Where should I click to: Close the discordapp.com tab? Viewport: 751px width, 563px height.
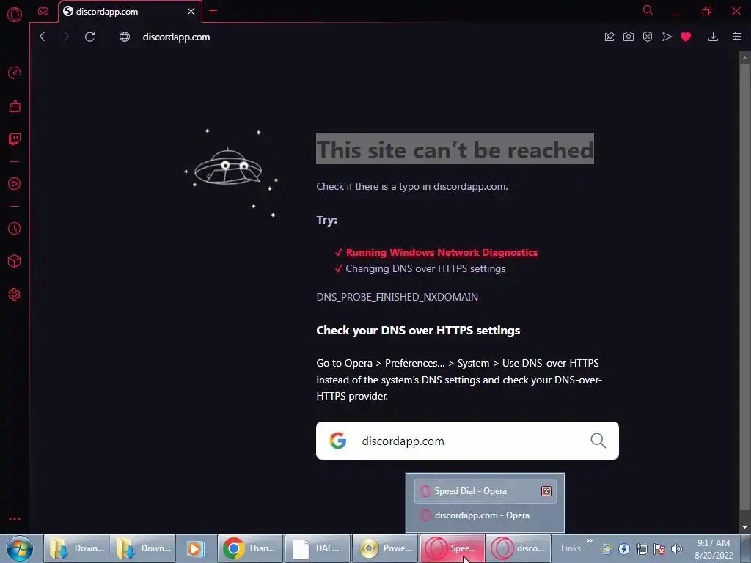point(191,12)
